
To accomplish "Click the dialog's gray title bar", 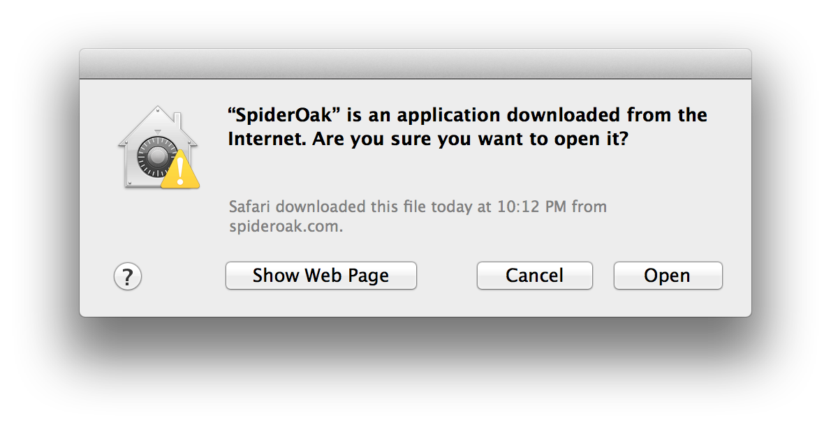I will pos(415,63).
